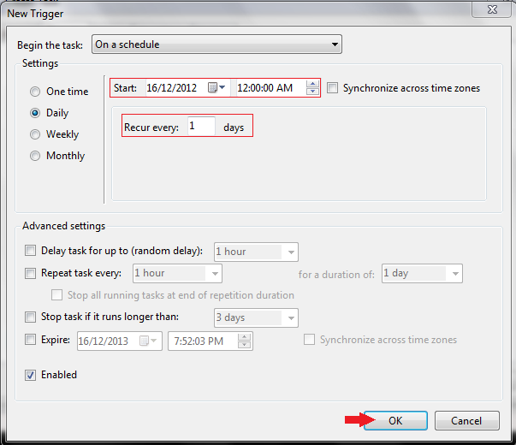This screenshot has width=516, height=445.
Task: Increase Expire time with up spinner arrow
Action: 244,337
